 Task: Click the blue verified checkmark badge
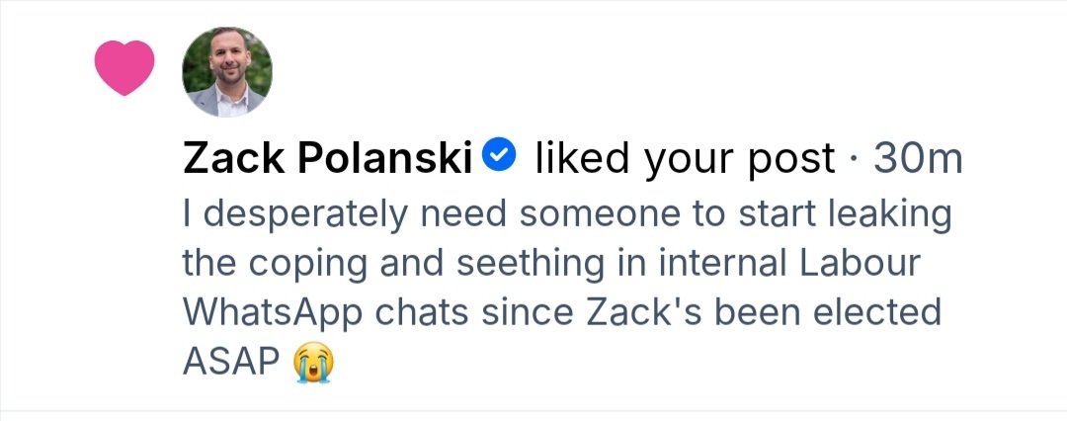pos(500,156)
